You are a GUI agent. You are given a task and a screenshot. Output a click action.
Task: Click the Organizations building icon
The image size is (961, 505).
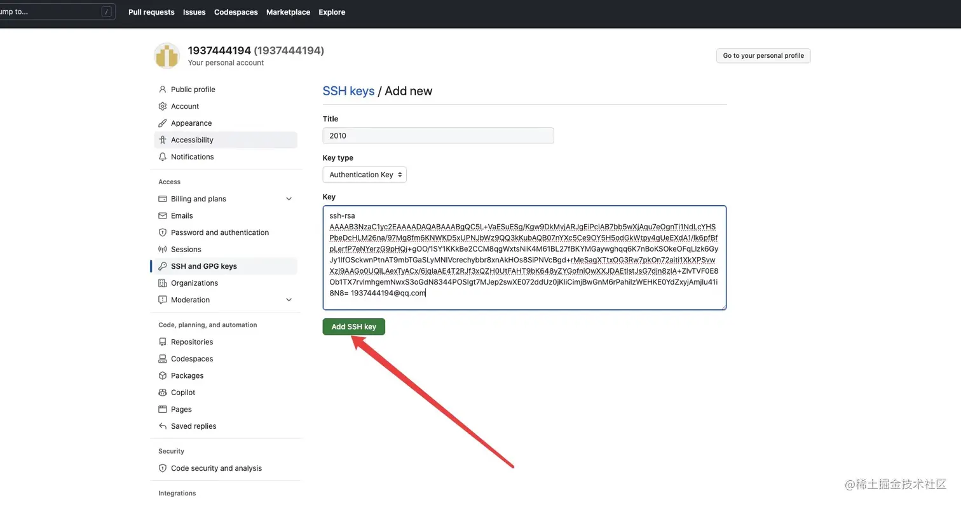pyautogui.click(x=163, y=283)
